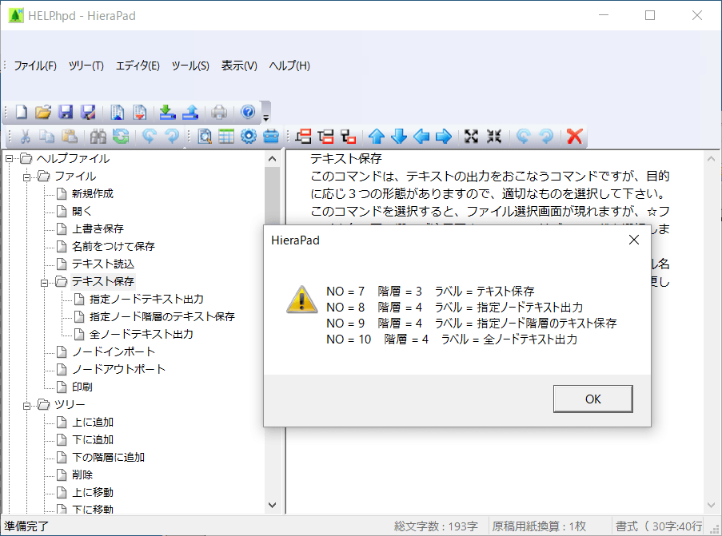The width and height of the screenshot is (722, 536).
Task: Open a file using the folder icon
Action: click(x=43, y=112)
